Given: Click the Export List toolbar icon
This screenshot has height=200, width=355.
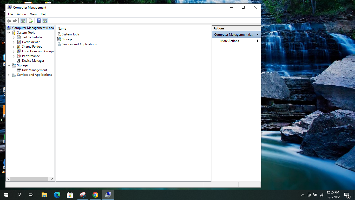Looking at the screenshot, I should 31,21.
